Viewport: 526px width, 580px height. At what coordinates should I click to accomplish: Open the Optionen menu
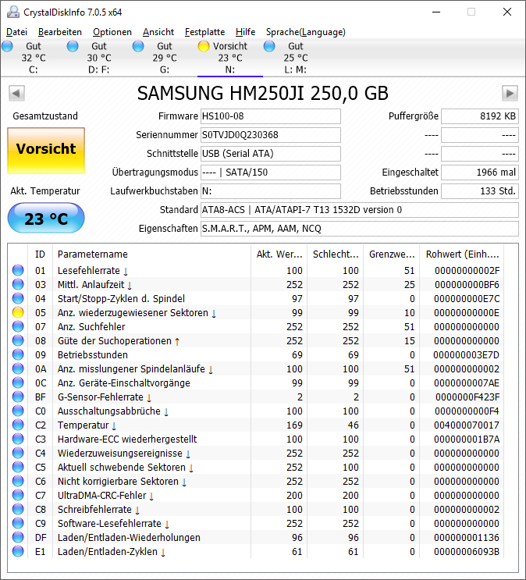click(112, 32)
